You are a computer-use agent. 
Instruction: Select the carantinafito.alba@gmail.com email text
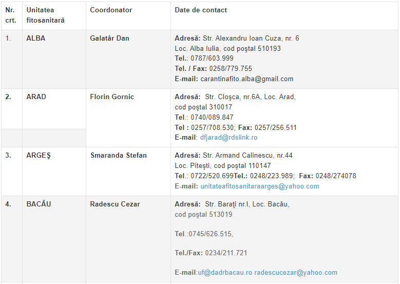(246, 79)
